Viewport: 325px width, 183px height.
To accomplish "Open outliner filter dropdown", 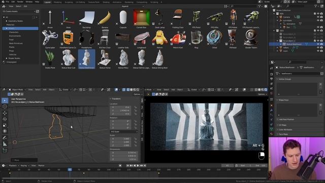I will coord(317,6).
